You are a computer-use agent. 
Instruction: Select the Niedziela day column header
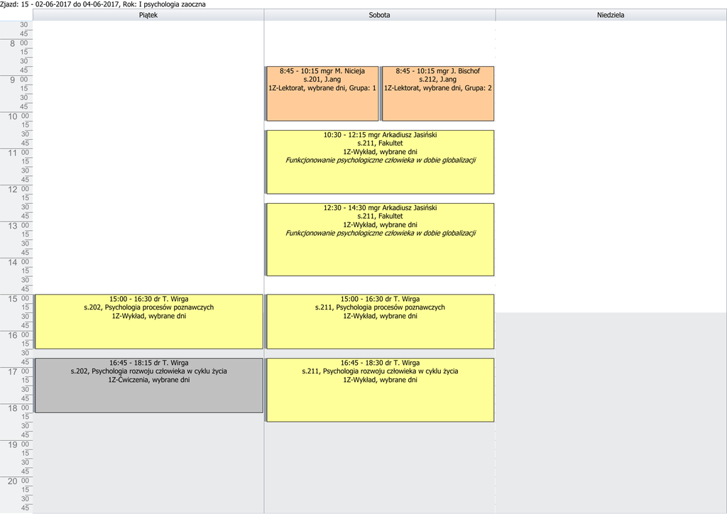point(611,15)
